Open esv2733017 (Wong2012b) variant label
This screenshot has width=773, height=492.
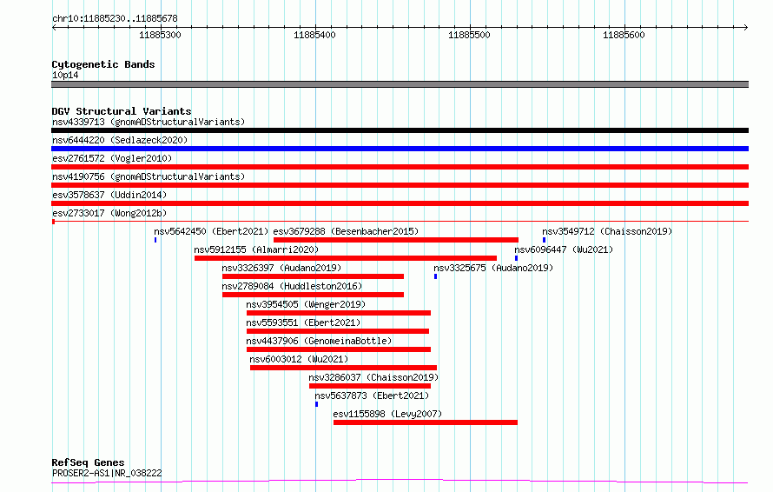pos(109,213)
